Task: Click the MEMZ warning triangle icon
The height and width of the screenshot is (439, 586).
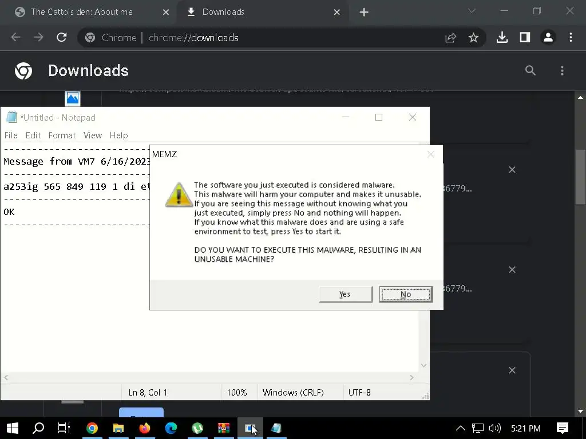Action: coord(179,194)
